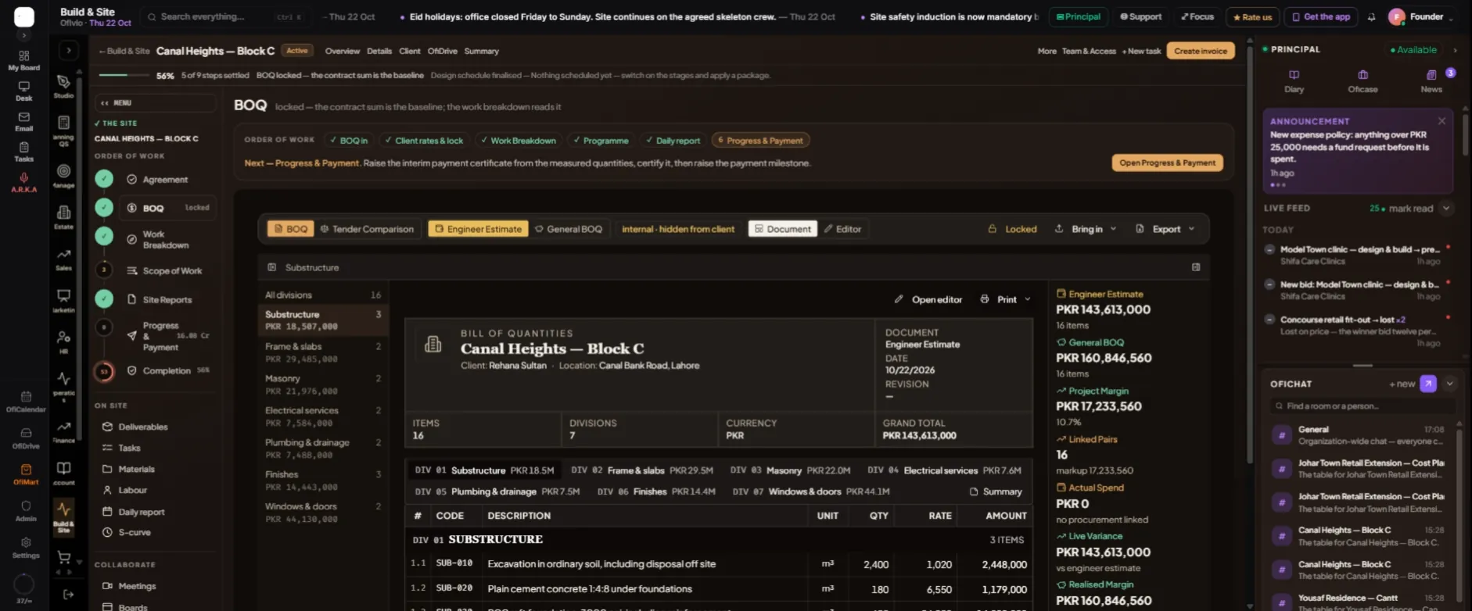Click Rate us button
This screenshot has height=611, width=1472.
1252,17
